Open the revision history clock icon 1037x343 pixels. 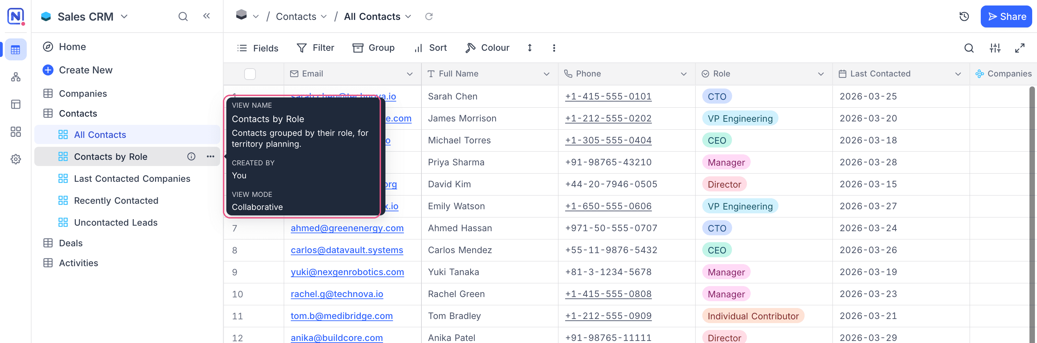[964, 16]
